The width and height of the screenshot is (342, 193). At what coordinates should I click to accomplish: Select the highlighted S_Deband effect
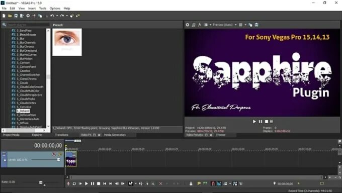[x=23, y=111]
